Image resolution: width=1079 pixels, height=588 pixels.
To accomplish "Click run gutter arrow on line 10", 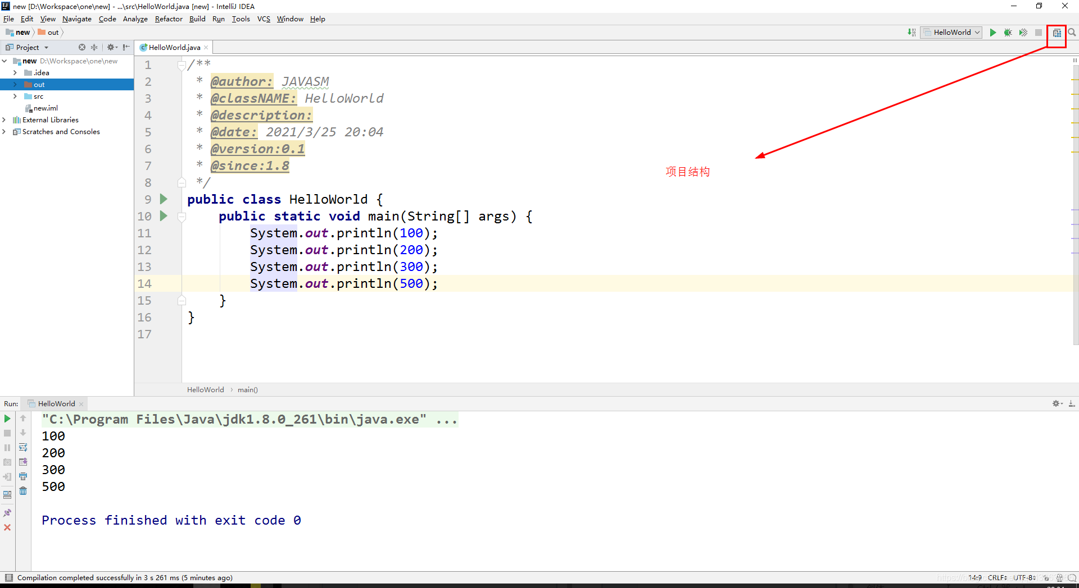I will click(x=164, y=215).
